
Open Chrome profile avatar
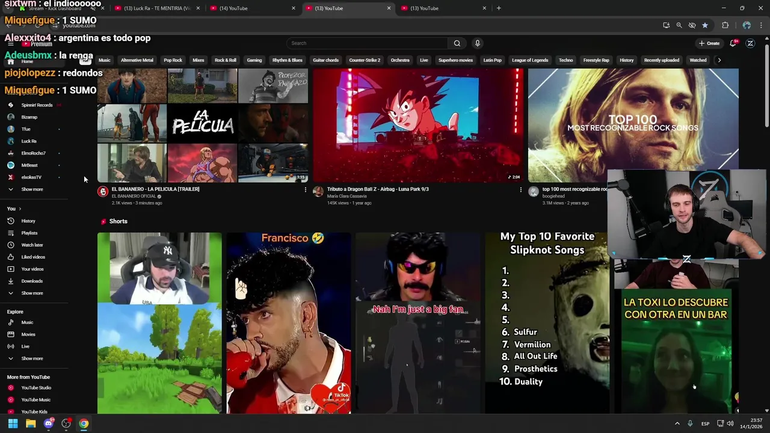[747, 25]
